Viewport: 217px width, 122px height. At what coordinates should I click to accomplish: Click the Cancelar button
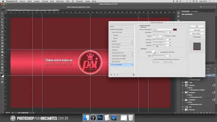(x=197, y=30)
